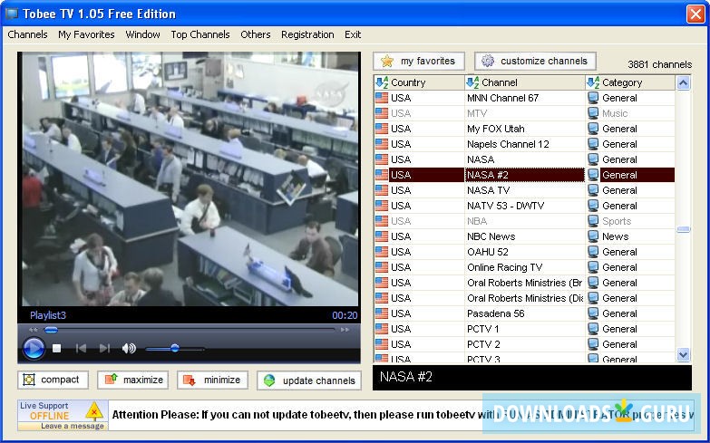The height and width of the screenshot is (443, 710).
Task: Click the fast-forward icon on the seek bar
Action: (x=345, y=330)
